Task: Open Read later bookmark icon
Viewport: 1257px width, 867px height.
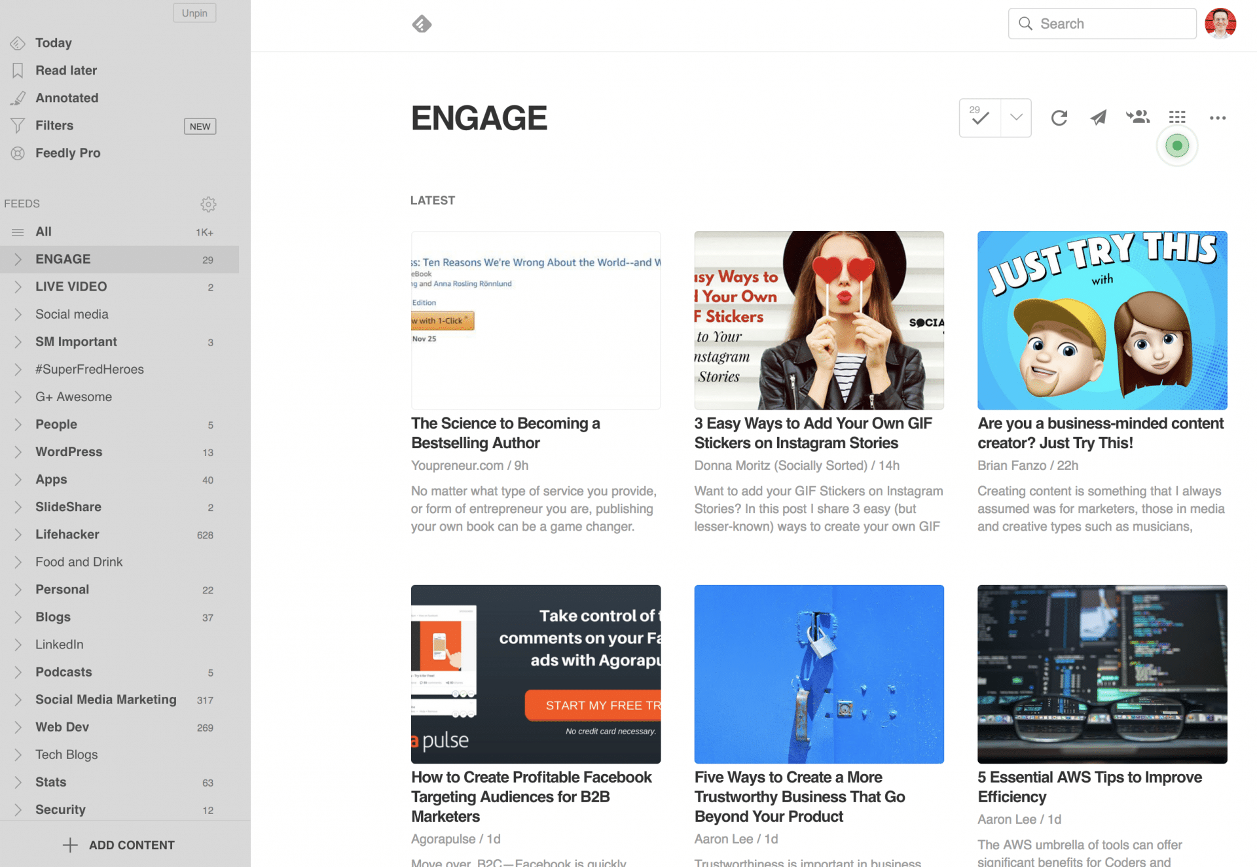Action: pos(18,71)
